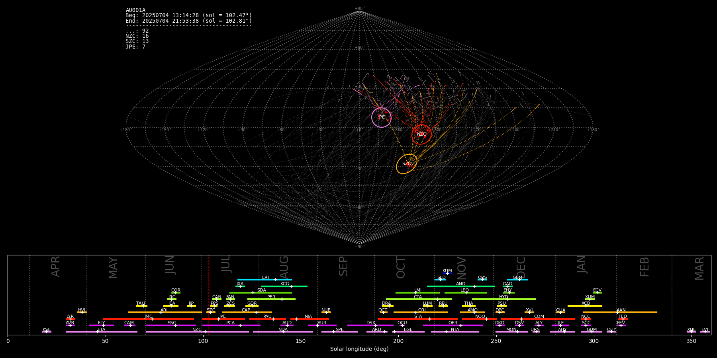This screenshot has height=358, width=717.
Task: Click the cyan ERI shower bar
Action: [264, 280]
